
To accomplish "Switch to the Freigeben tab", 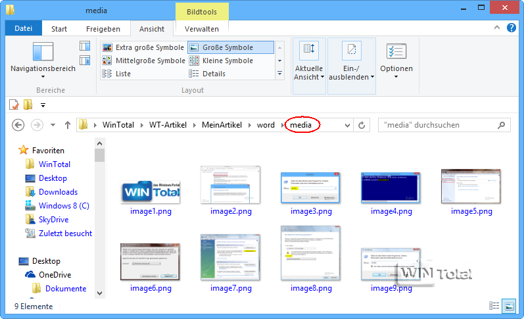I will [x=103, y=29].
